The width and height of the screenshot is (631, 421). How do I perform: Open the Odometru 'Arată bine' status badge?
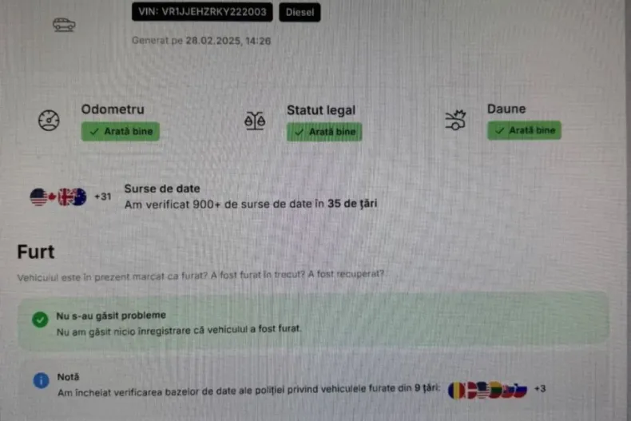(x=121, y=131)
